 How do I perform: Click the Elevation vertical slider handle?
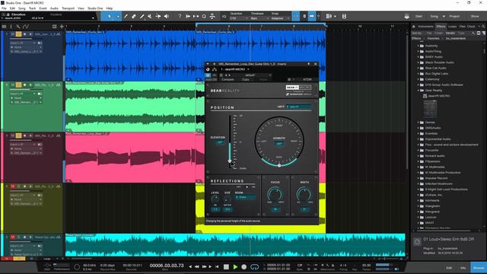pos(230,161)
